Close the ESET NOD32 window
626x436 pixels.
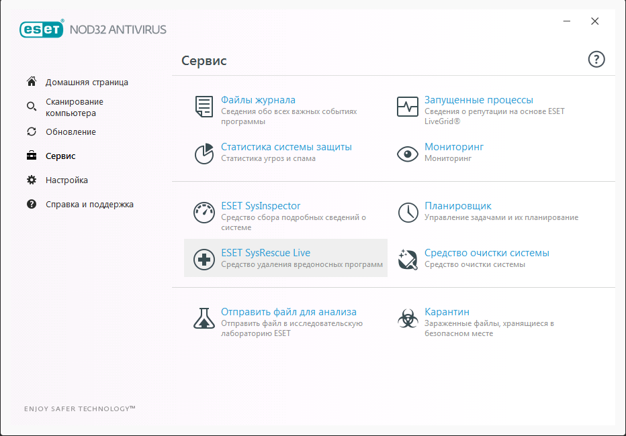(595, 21)
